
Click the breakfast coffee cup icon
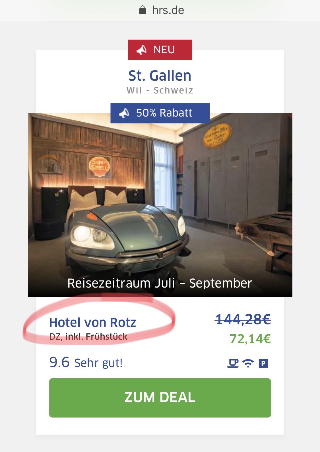(233, 363)
